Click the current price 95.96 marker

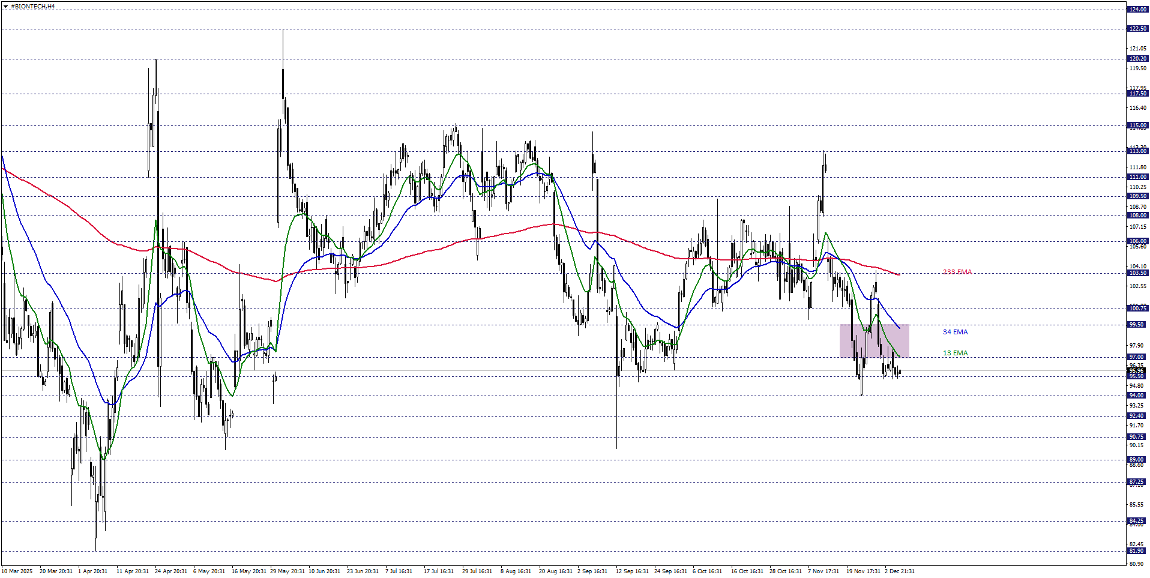1137,370
